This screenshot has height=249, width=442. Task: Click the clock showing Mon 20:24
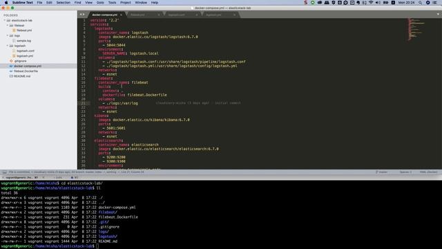[x=406, y=3]
